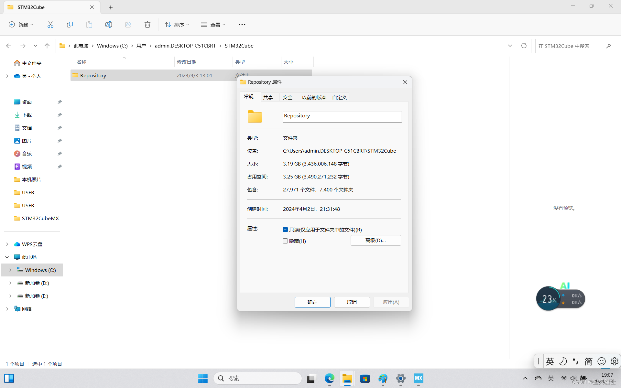
Task: Confirm with the OK (确定) button
Action: [312, 302]
